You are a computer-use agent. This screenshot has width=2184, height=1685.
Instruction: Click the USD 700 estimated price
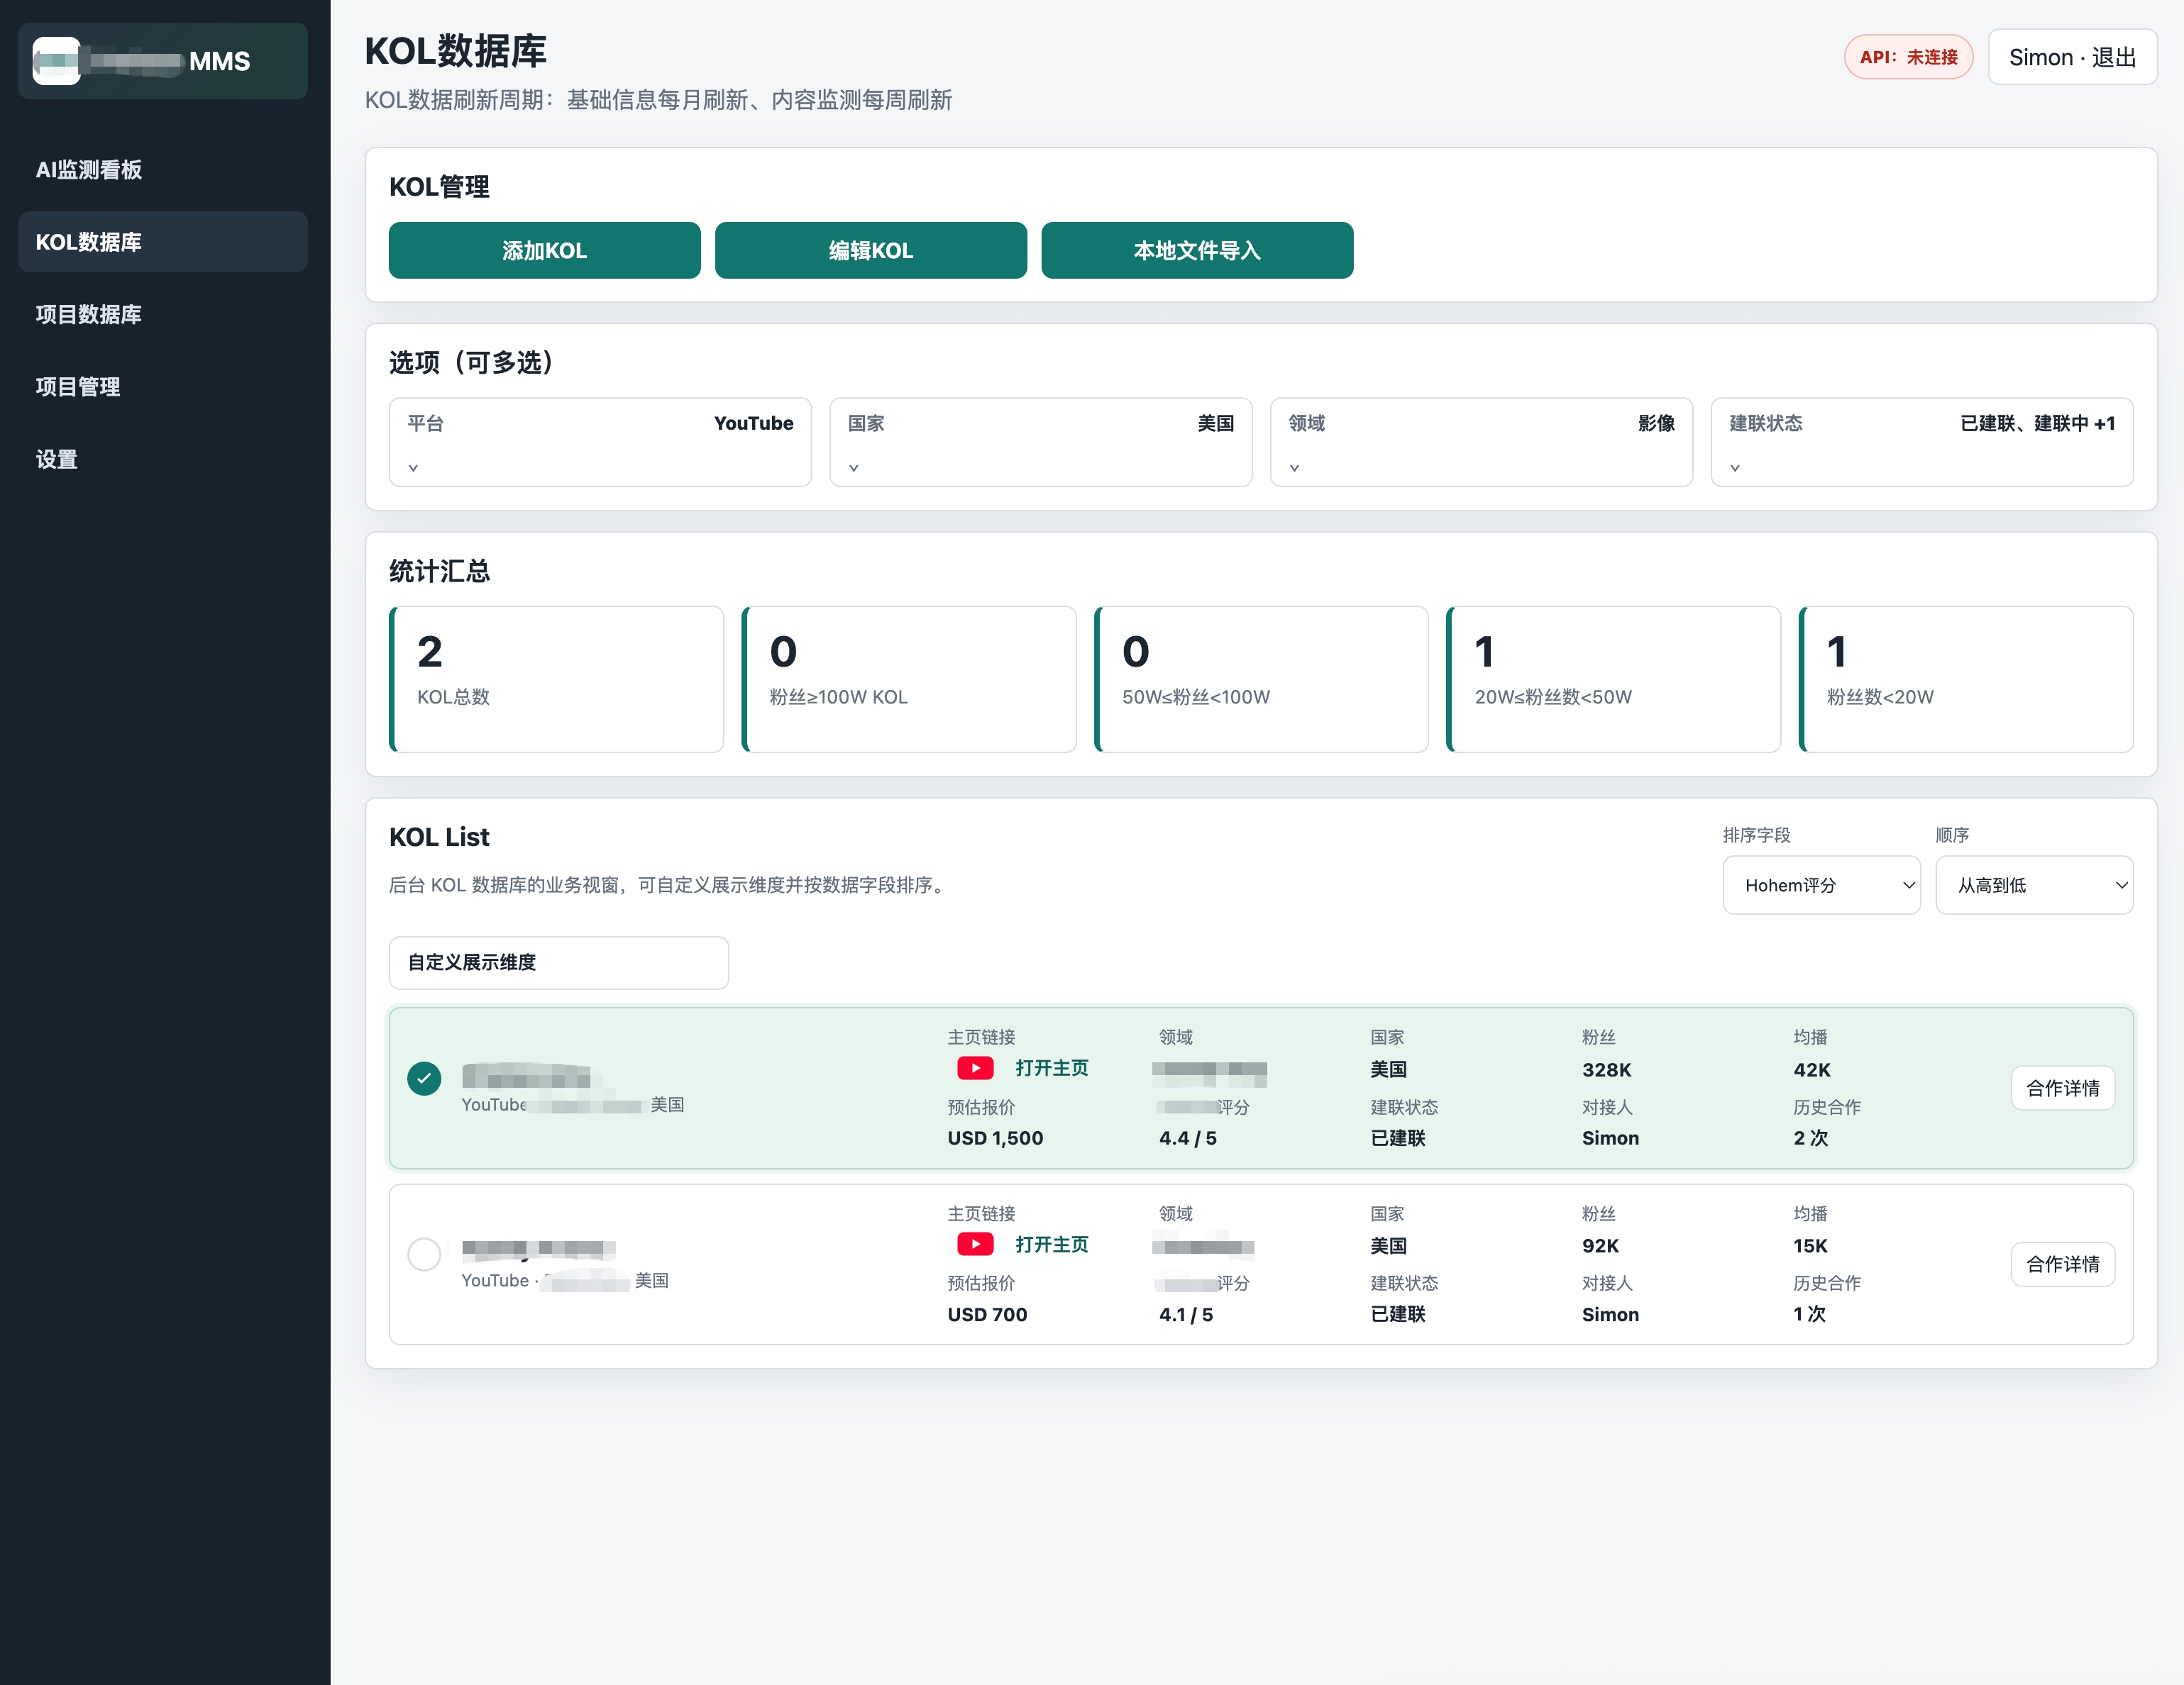[988, 1314]
